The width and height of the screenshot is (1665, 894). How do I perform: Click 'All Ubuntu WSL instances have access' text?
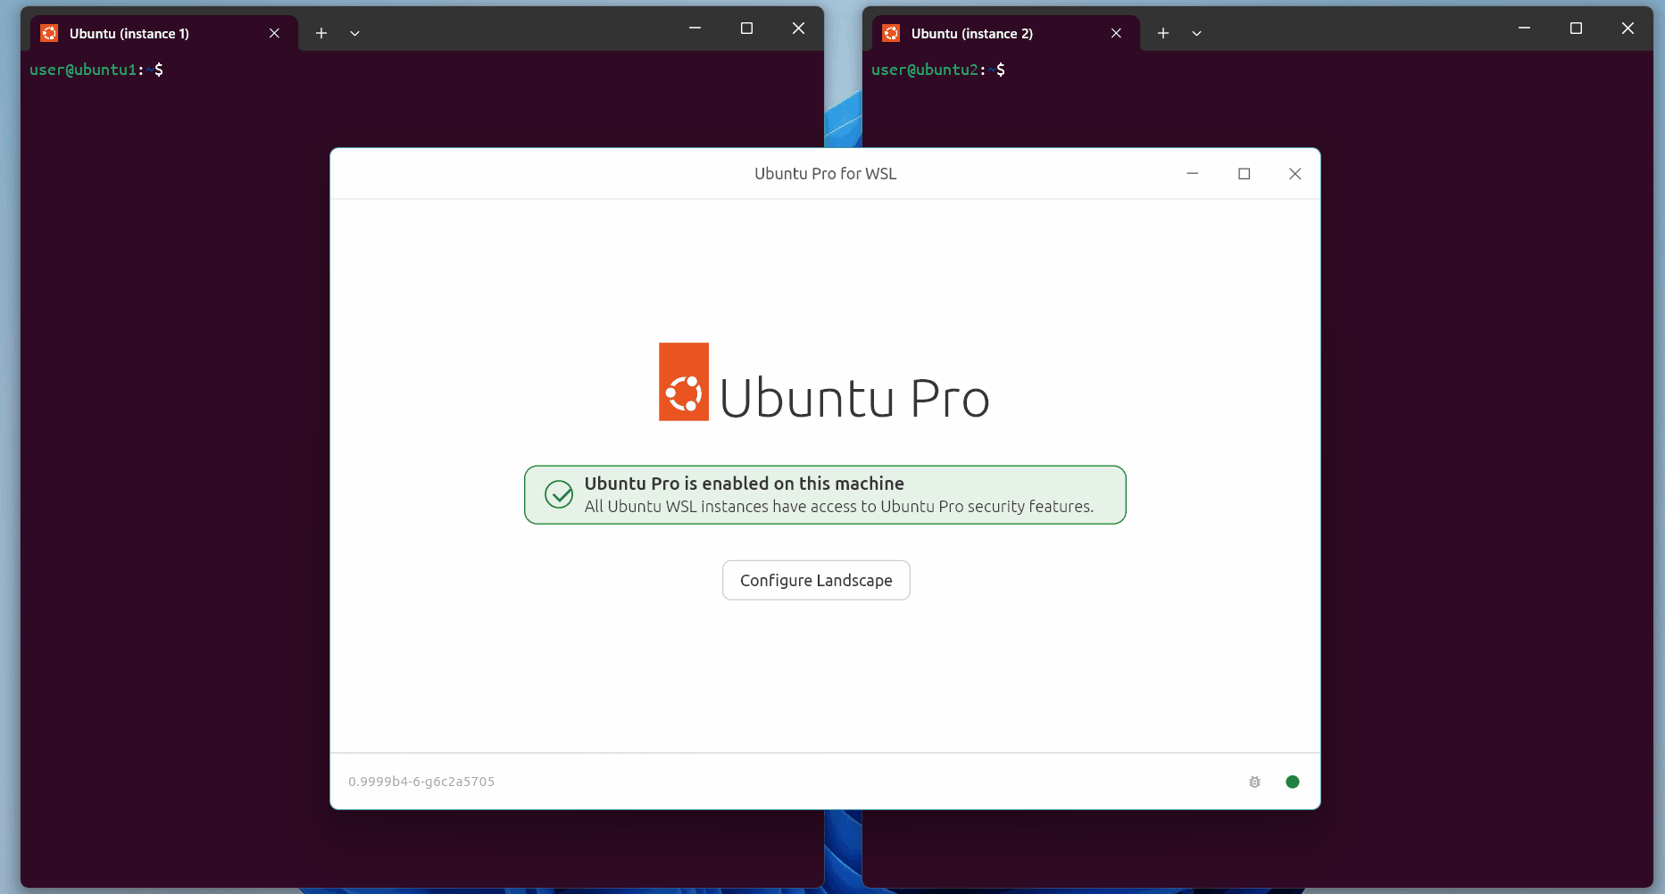coord(838,507)
